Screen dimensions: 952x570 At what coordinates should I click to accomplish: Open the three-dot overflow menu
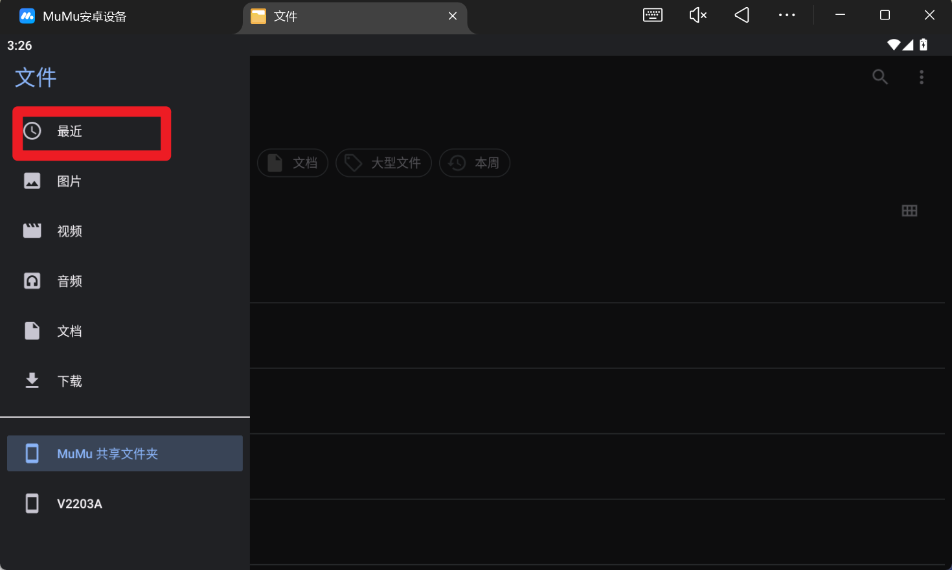pos(921,77)
